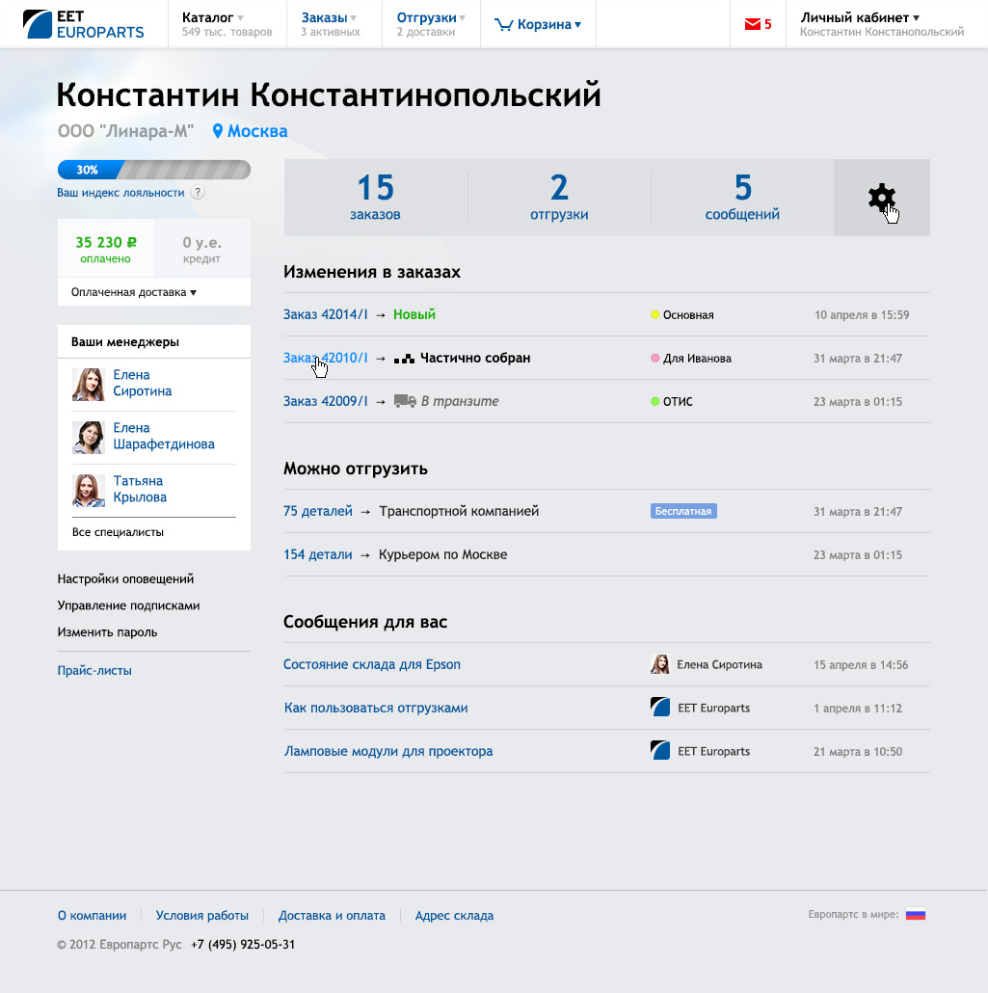
Task: Click the location pin next to Москва
Action: click(x=218, y=131)
